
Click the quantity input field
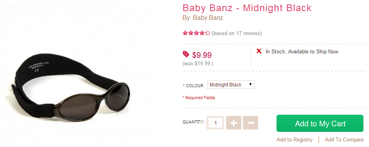pos(215,123)
